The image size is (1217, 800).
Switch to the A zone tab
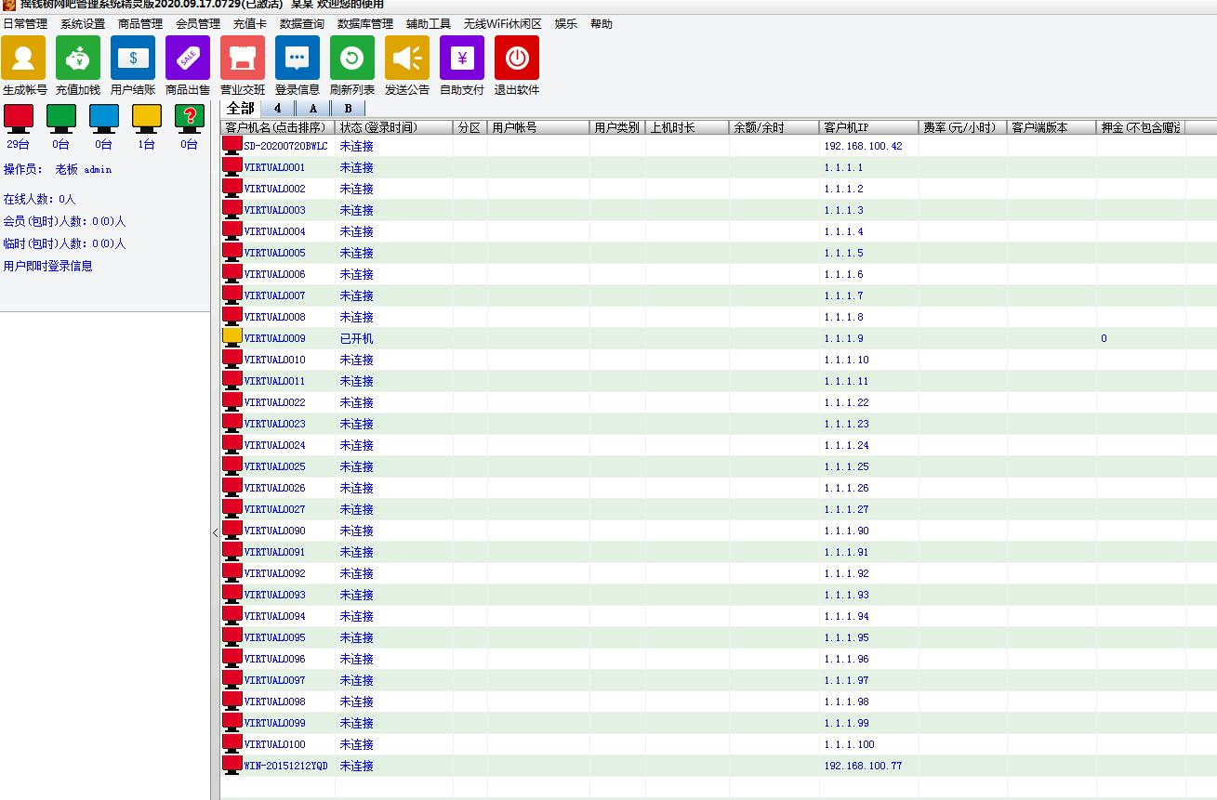point(313,109)
